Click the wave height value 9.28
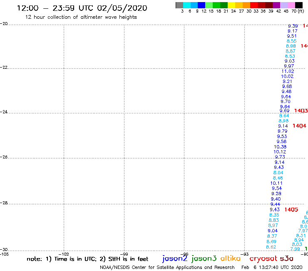 [x=276, y=193]
